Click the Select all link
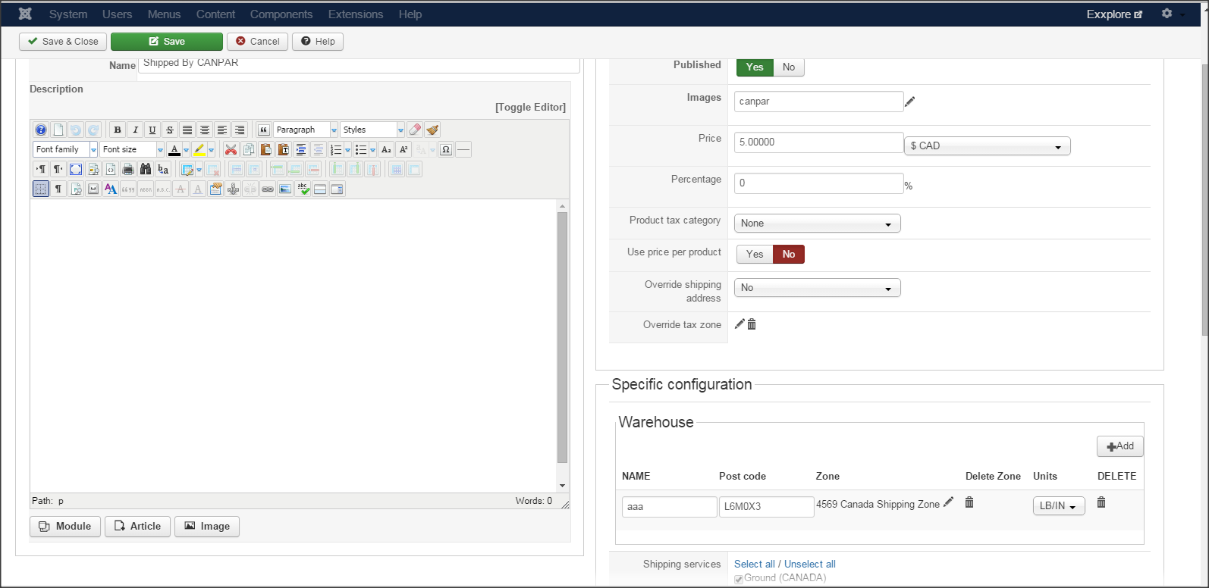The width and height of the screenshot is (1209, 588). click(x=755, y=564)
